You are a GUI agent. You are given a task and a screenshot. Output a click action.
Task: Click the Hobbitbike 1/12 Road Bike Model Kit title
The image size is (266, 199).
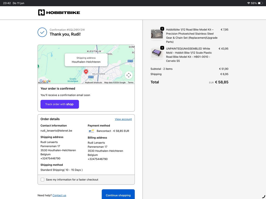coord(192,36)
